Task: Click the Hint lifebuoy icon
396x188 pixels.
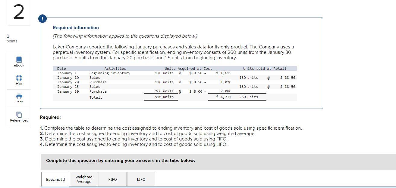Action: (19, 78)
